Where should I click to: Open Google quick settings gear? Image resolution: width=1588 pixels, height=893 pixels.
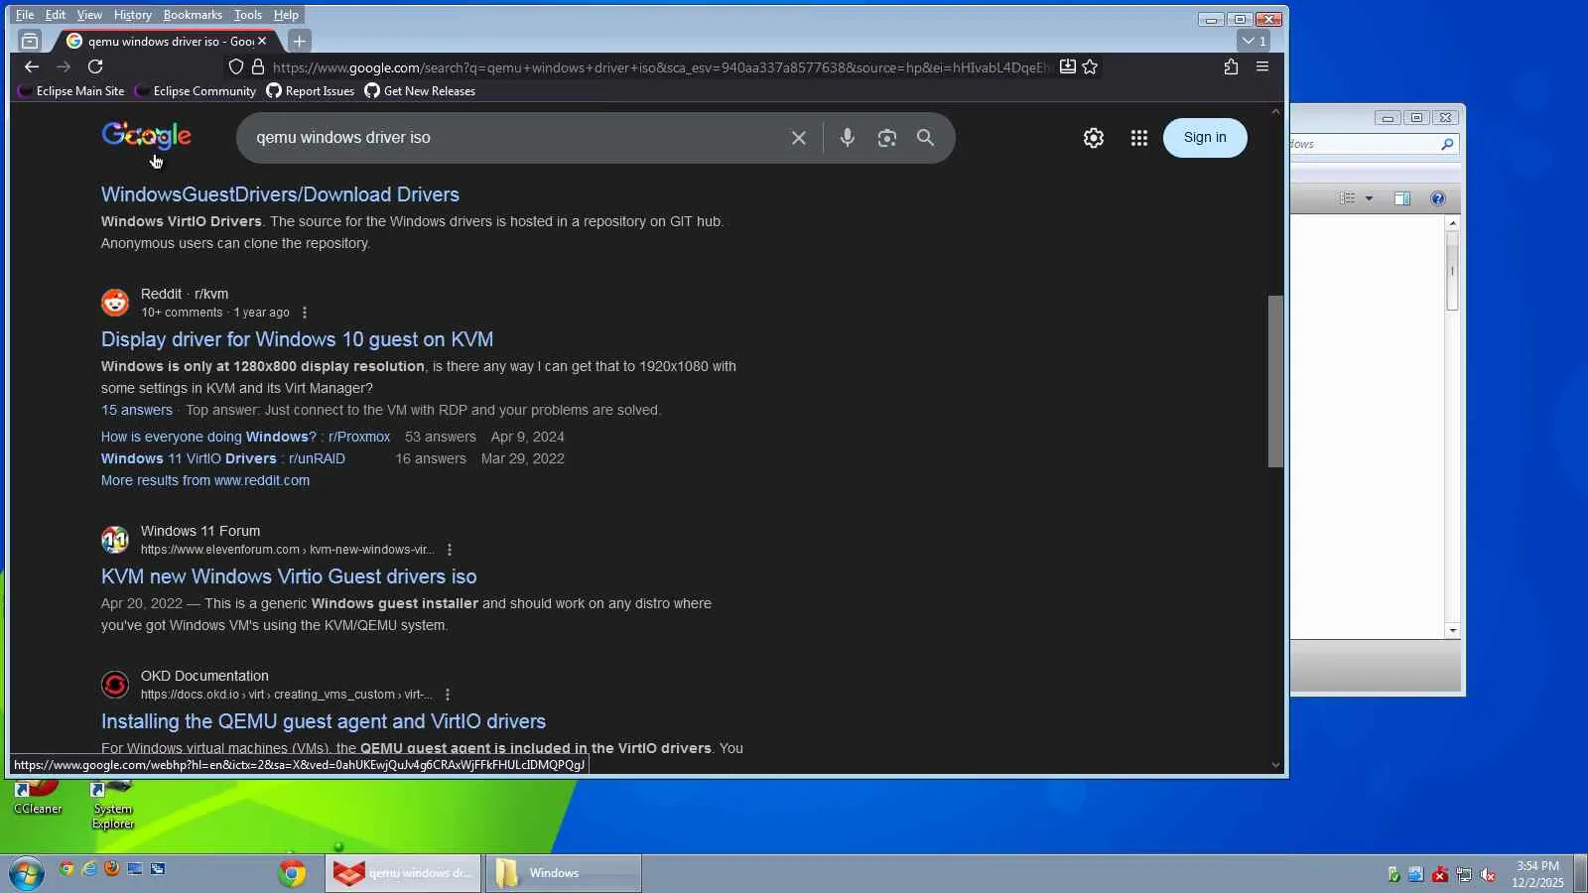[x=1094, y=138]
